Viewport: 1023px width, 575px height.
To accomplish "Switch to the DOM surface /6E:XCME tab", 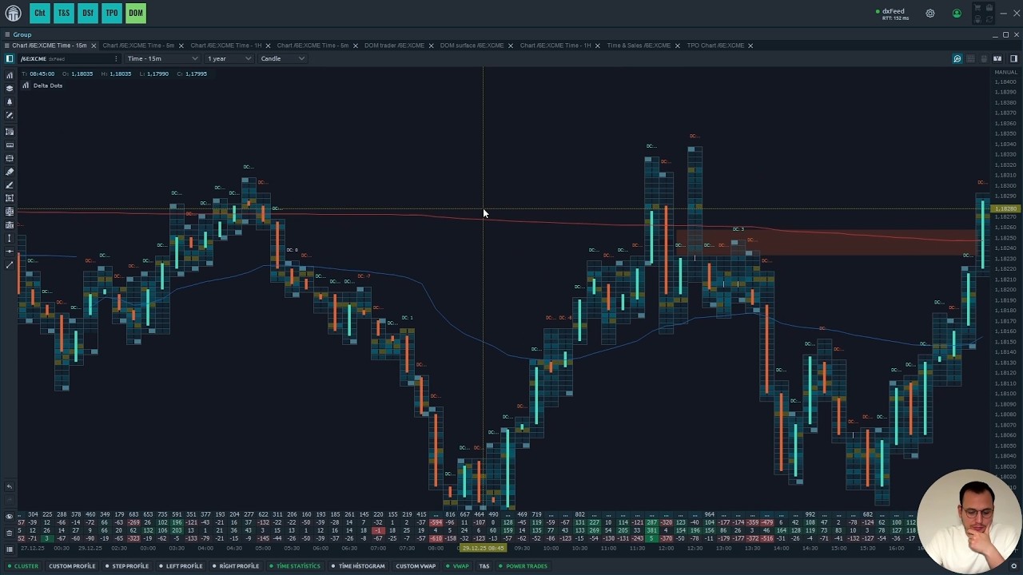I will pos(472,46).
